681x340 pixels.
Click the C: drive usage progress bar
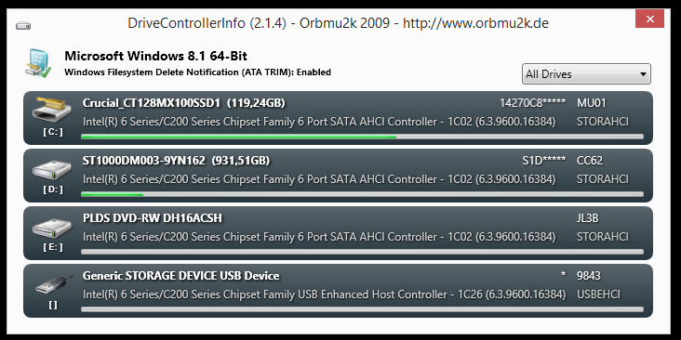tap(362, 137)
